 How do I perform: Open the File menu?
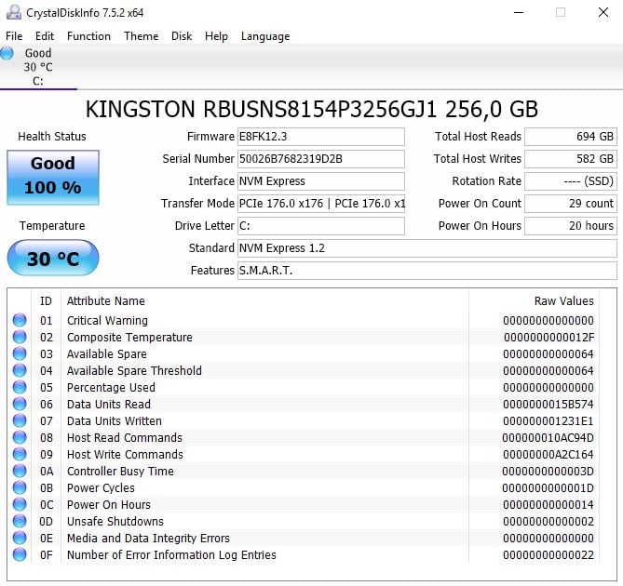tap(14, 36)
